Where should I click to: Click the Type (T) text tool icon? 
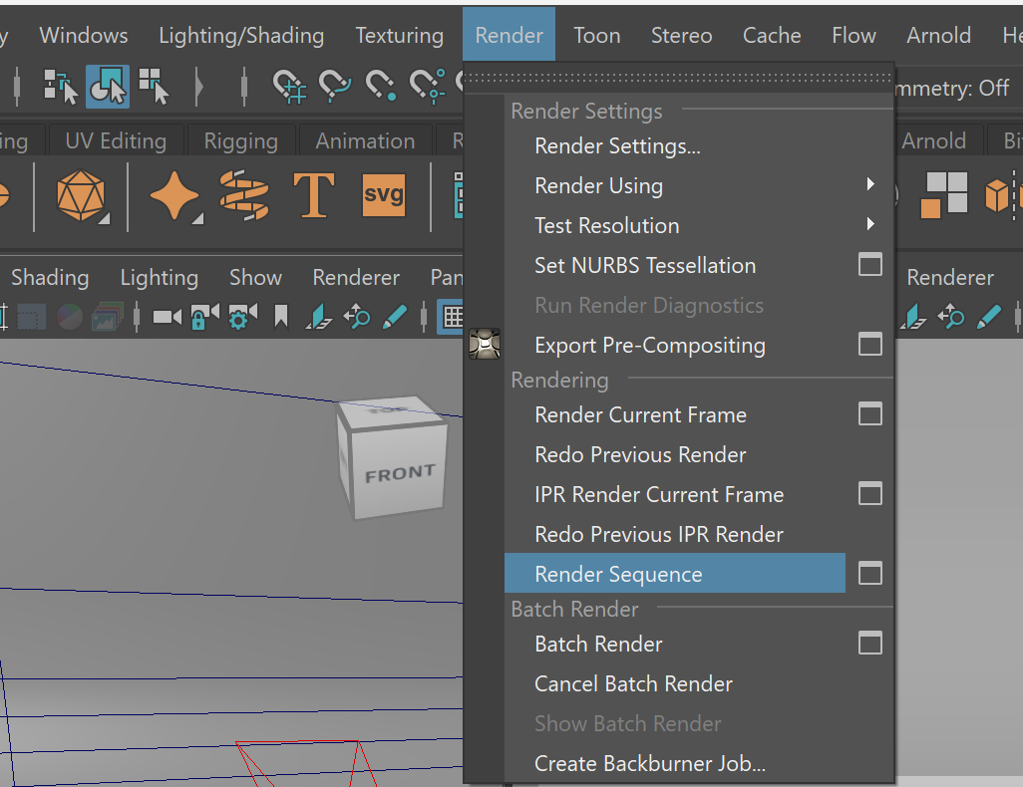(x=313, y=194)
